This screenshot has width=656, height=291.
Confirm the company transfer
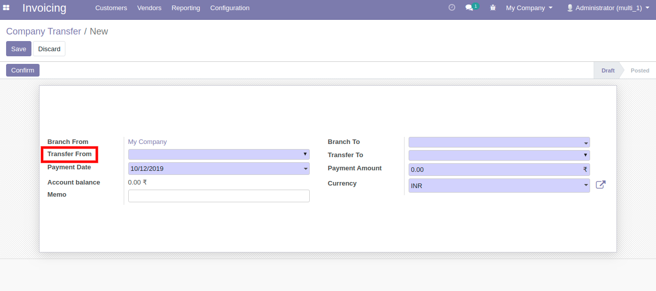coord(23,70)
